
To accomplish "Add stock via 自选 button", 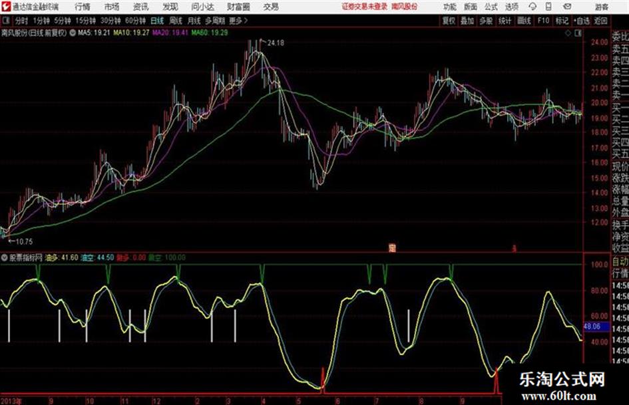I will [581, 21].
